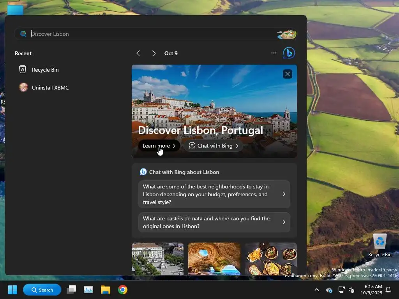
Task: Click Chat with Bing button
Action: tap(213, 146)
